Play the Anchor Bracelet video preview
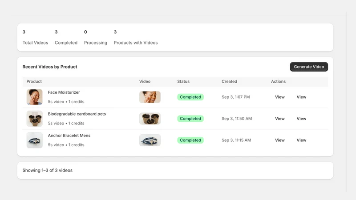Viewport: 356px width, 200px height. [x=150, y=140]
